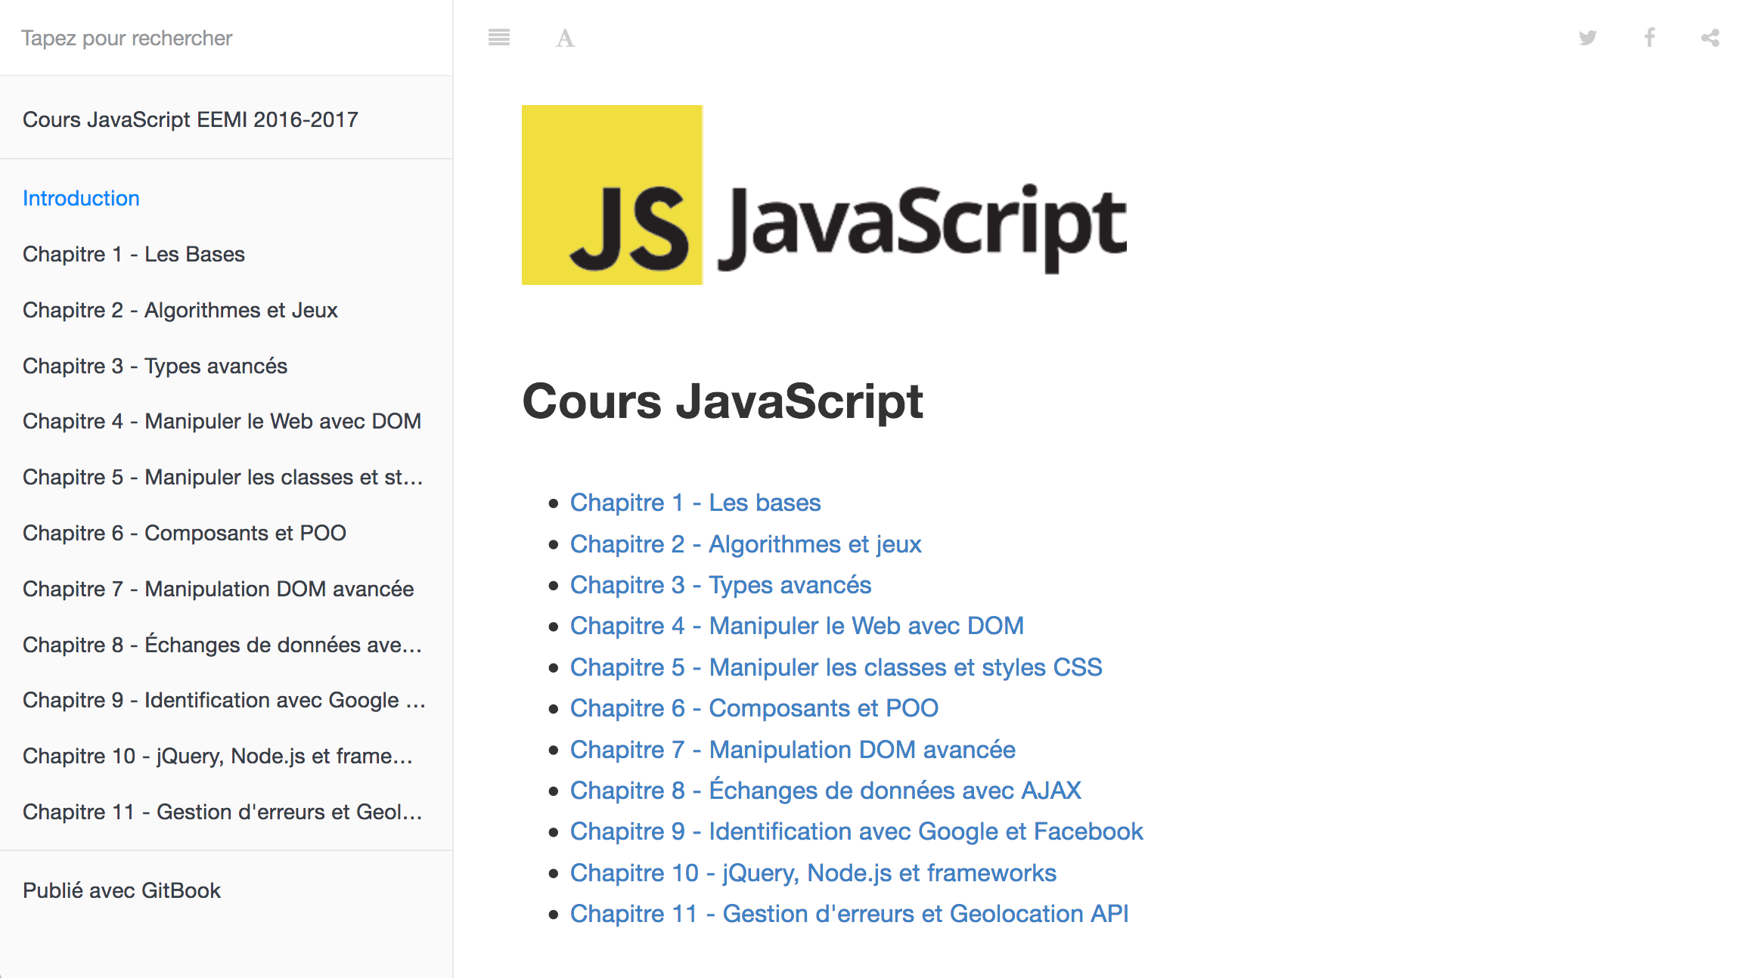The height and width of the screenshot is (978, 1753).
Task: Open content link Chapitre 2 - Algorithmes et jeux
Action: click(746, 544)
